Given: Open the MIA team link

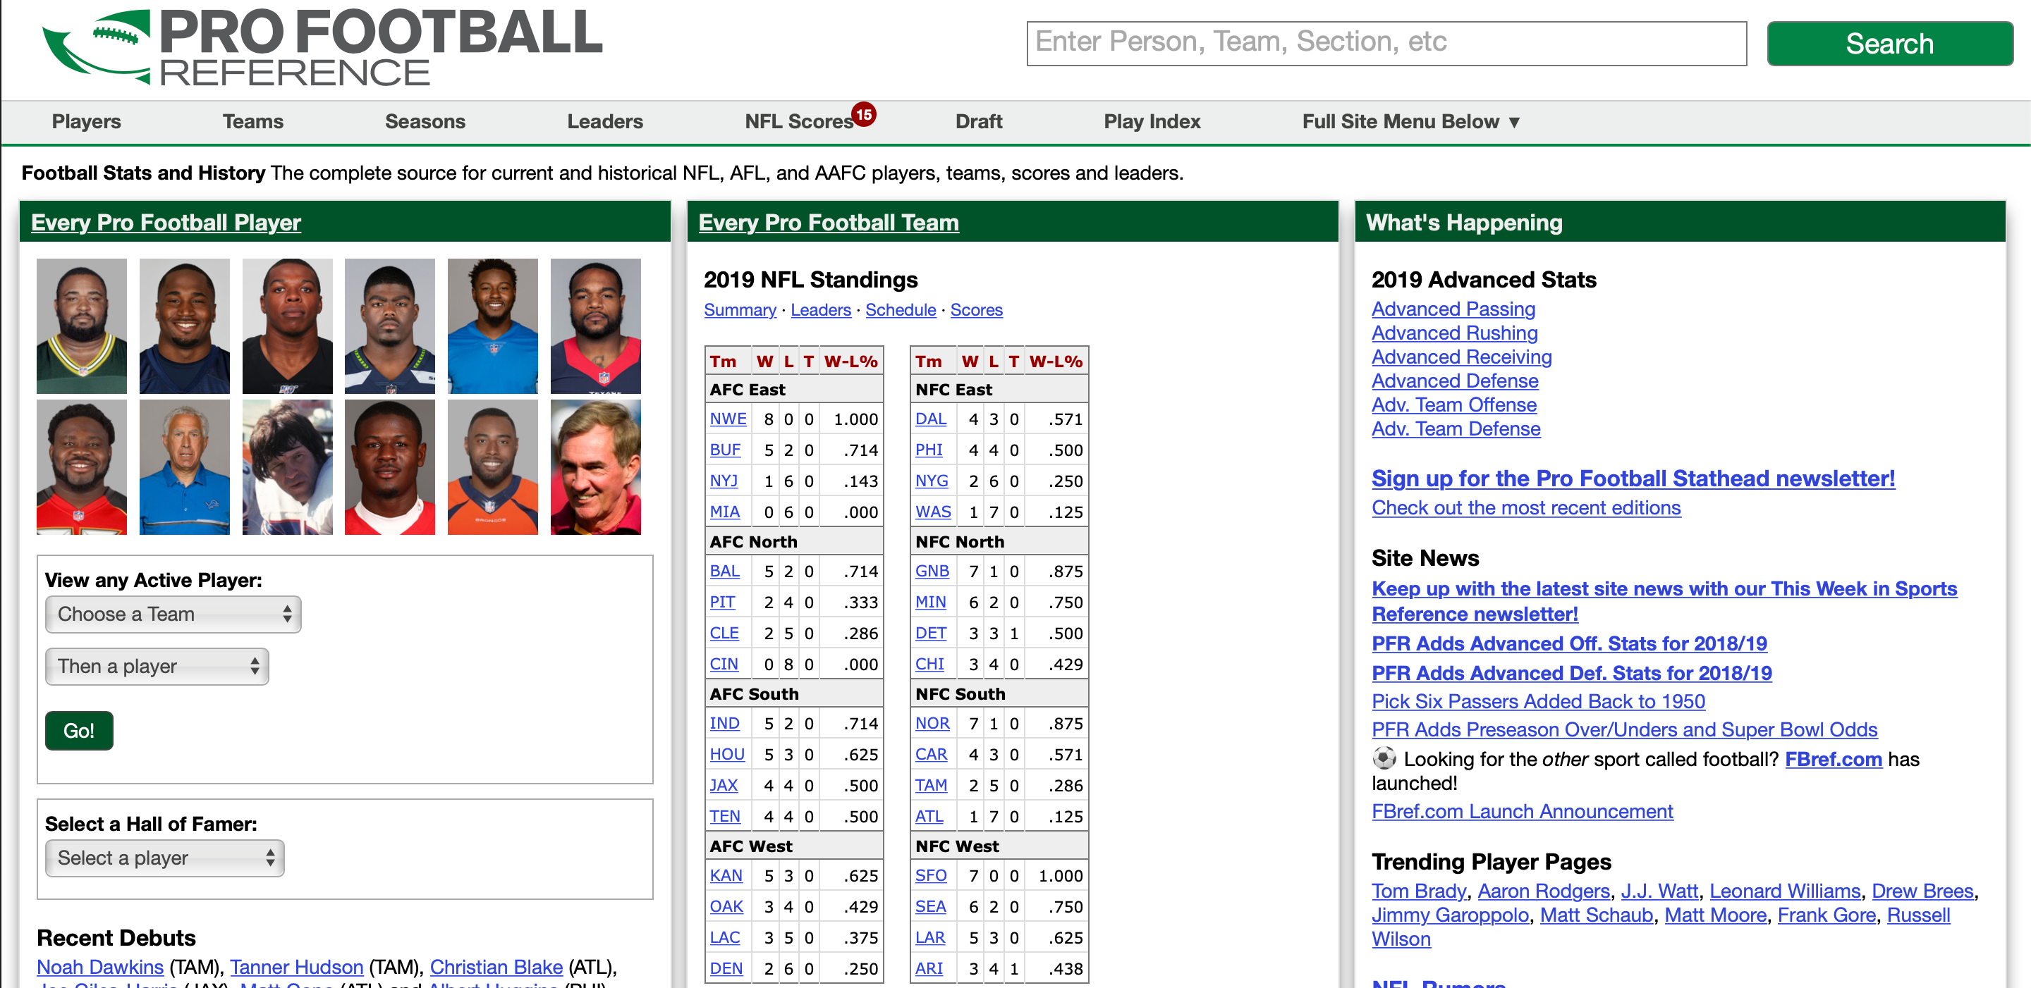Looking at the screenshot, I should [724, 512].
